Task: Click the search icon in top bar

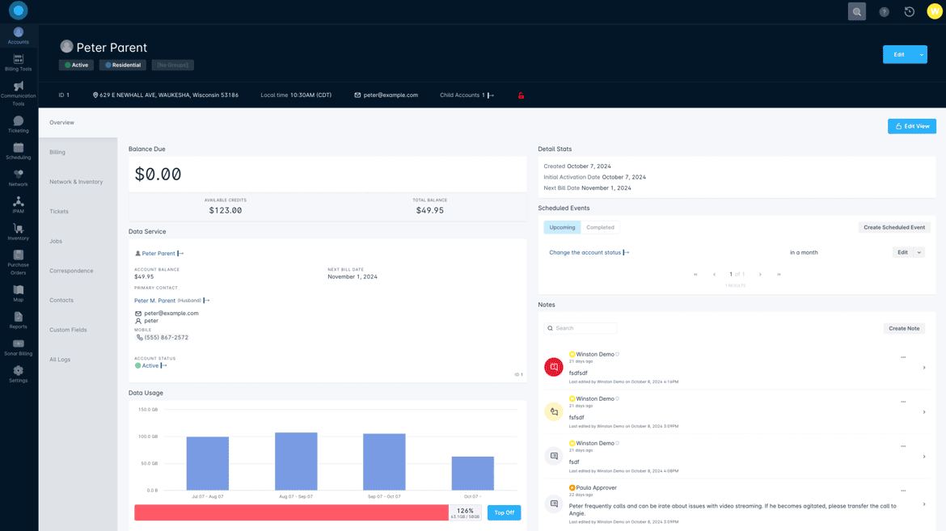Action: click(x=856, y=11)
